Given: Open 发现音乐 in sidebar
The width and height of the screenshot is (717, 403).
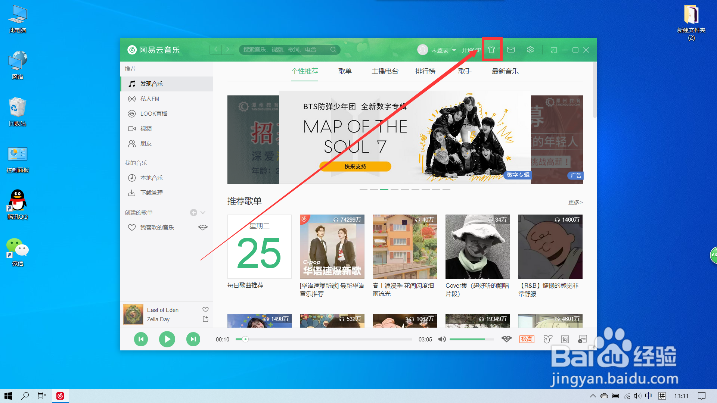Looking at the screenshot, I should [167, 84].
